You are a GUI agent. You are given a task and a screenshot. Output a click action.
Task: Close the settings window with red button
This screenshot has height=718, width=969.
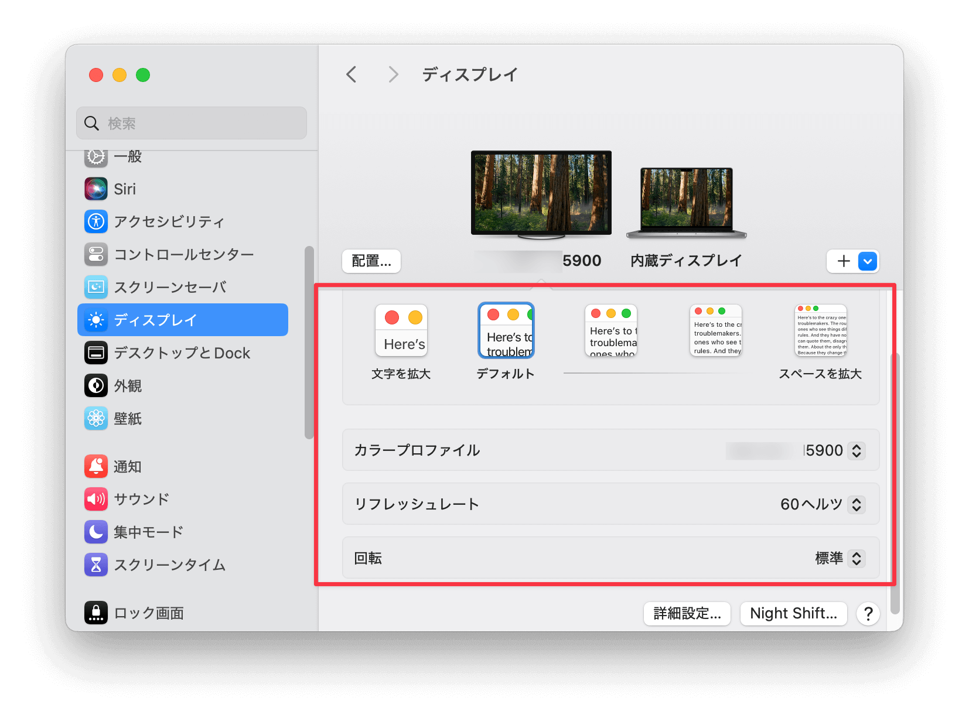pos(96,75)
